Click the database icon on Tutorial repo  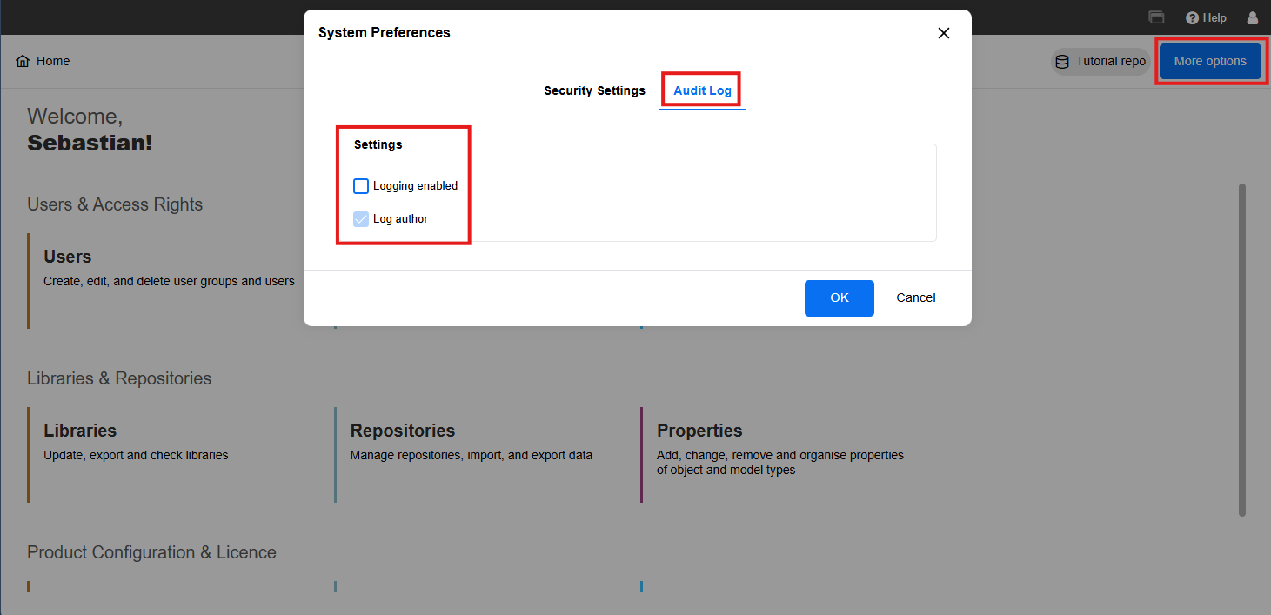click(x=1061, y=61)
